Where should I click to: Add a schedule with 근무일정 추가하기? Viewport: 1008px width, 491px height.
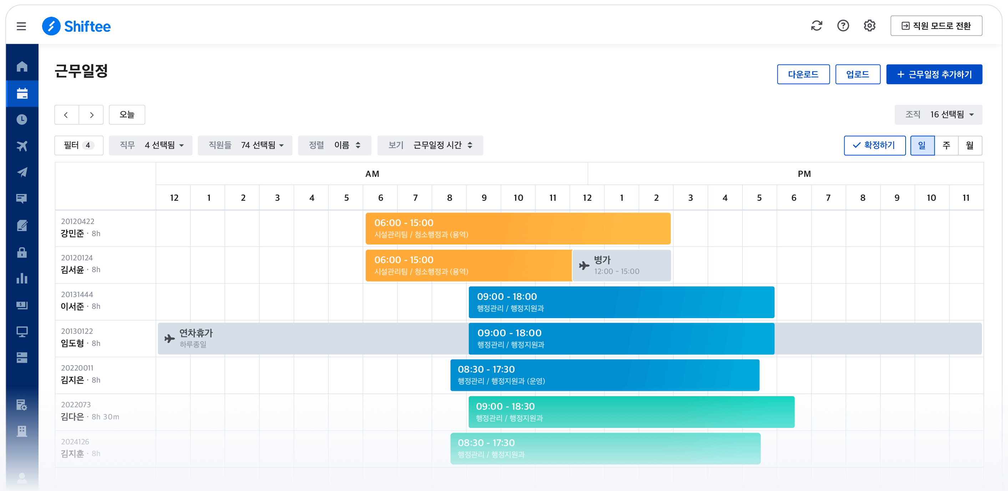coord(934,74)
